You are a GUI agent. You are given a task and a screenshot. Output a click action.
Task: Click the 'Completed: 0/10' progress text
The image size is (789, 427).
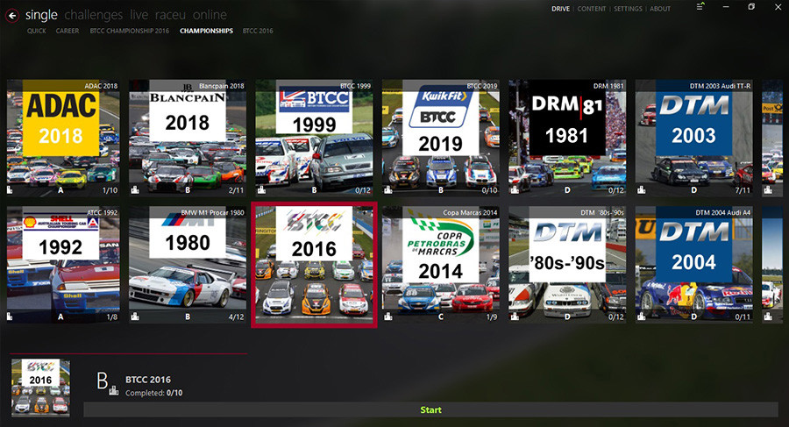[x=154, y=393]
